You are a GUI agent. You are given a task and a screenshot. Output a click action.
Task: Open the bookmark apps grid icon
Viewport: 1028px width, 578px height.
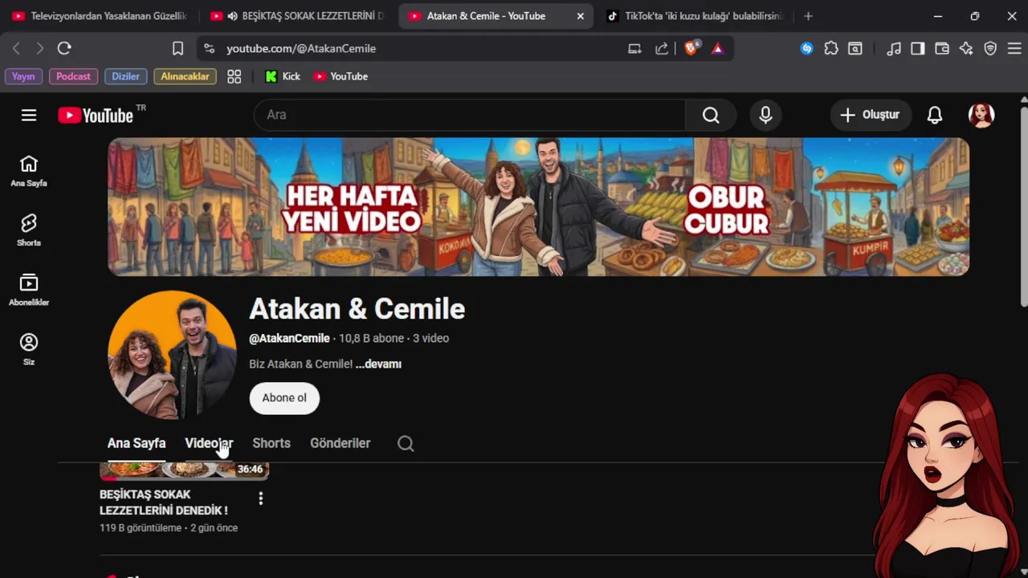pyautogui.click(x=234, y=76)
